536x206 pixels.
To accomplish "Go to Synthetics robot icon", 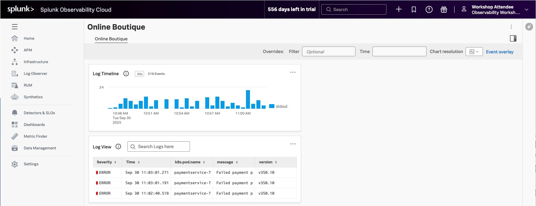I will (15, 97).
